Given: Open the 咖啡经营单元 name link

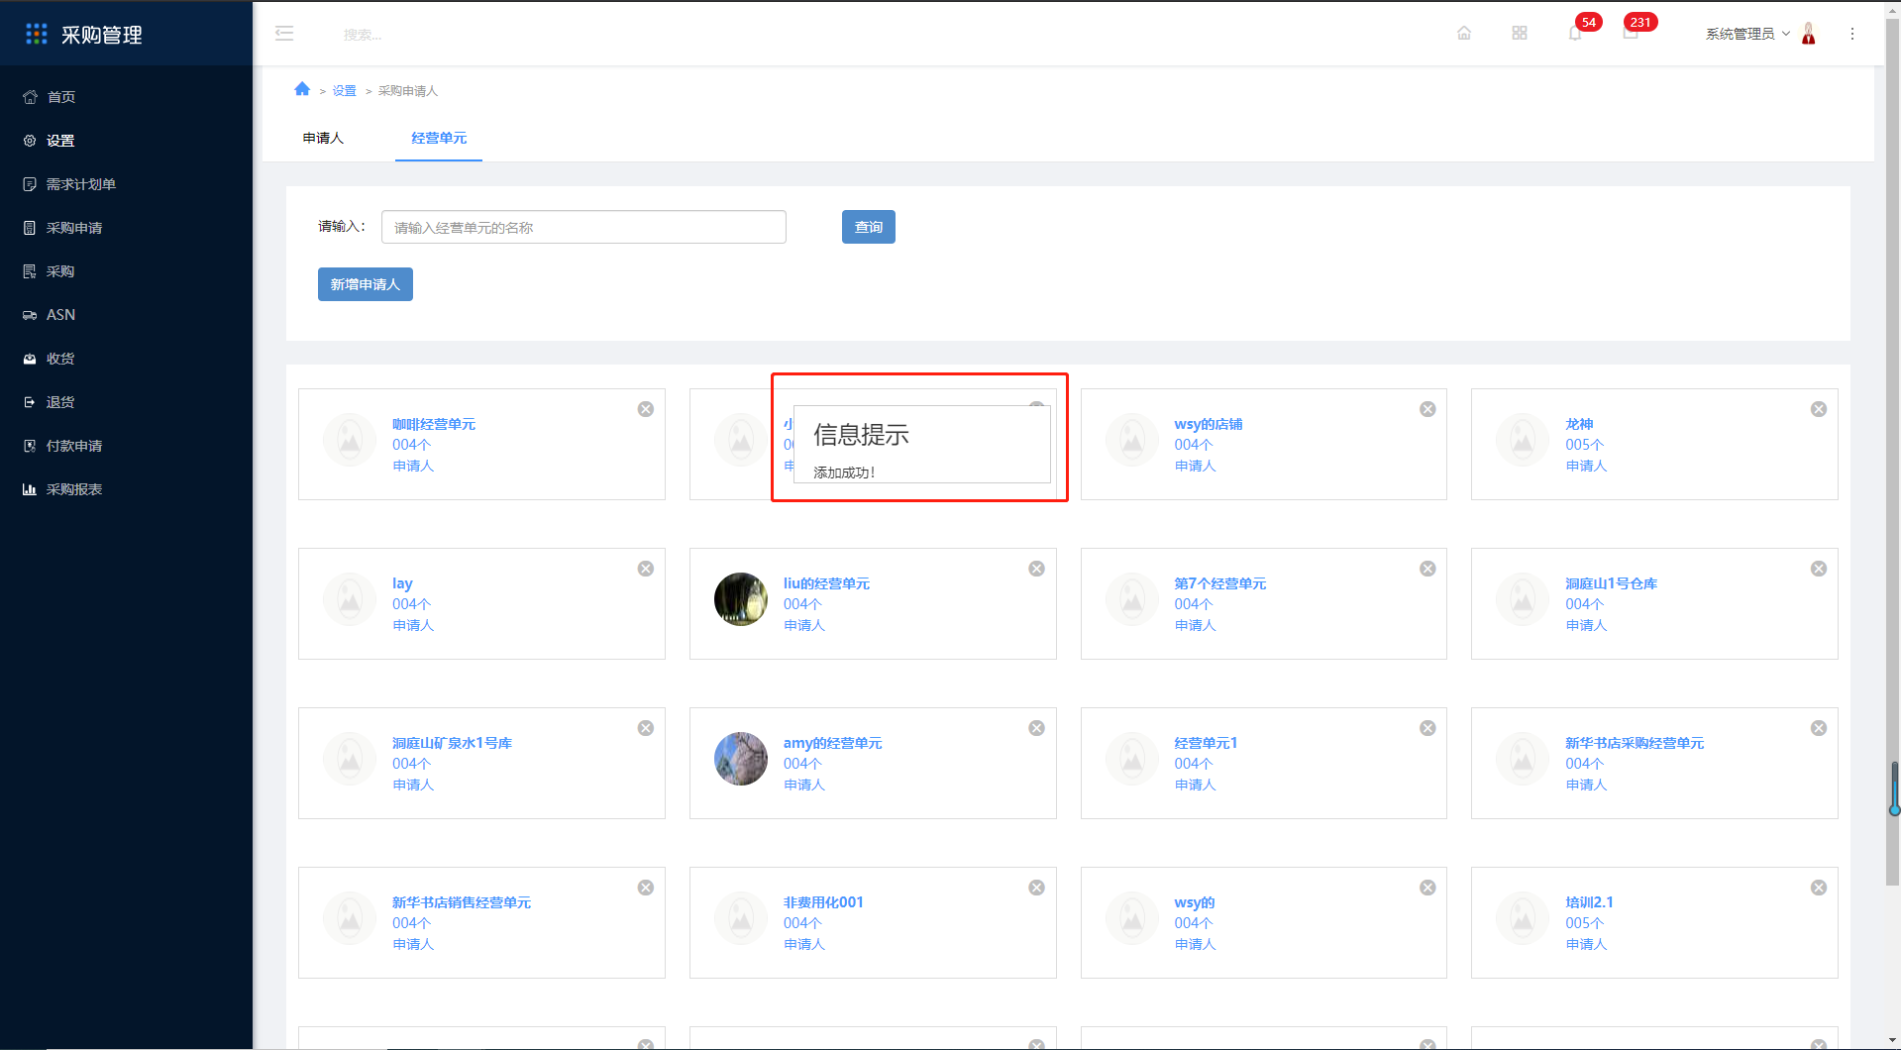Looking at the screenshot, I should [434, 424].
